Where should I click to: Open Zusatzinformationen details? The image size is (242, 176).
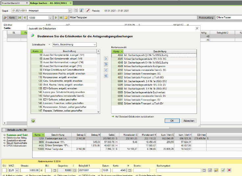pos(16,140)
